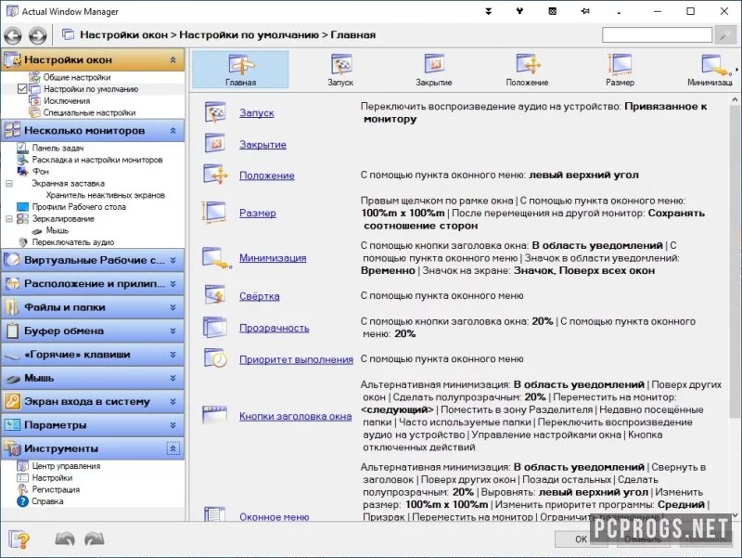Click the Кнопки заголовка окна icon
This screenshot has width=742, height=558.
(215, 415)
